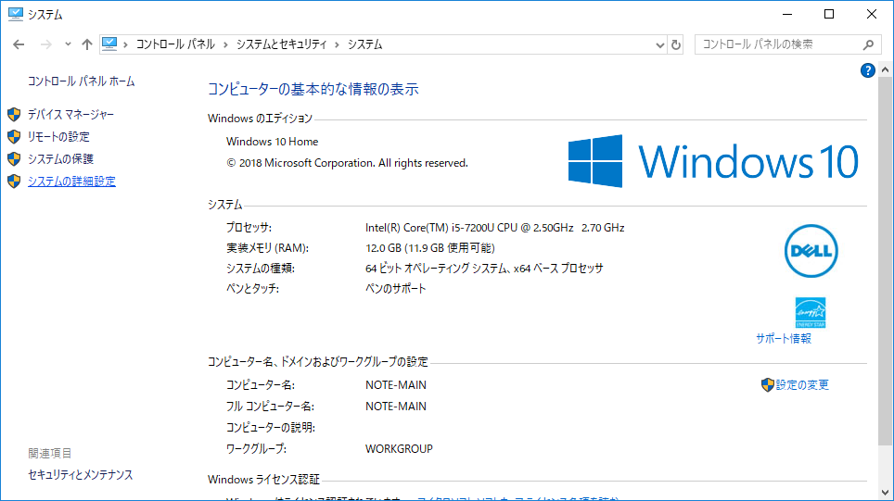Select NOTE-MAIN beside コンピューター名
Image resolution: width=894 pixels, height=501 pixels.
pos(396,385)
